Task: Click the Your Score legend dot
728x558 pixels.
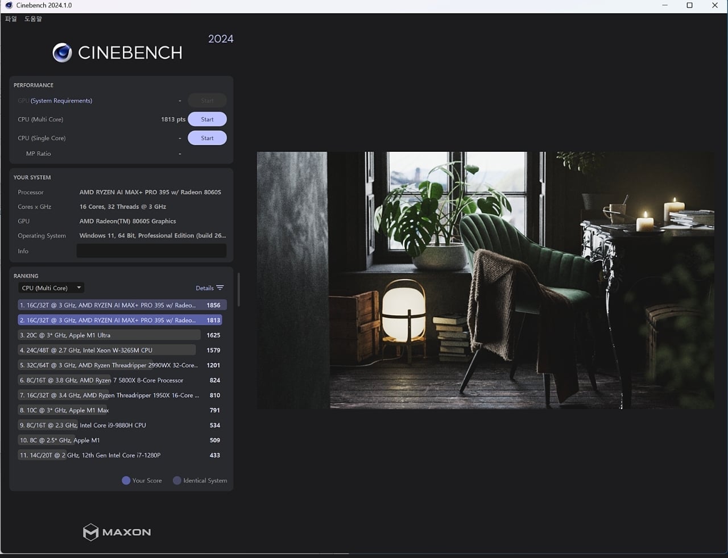Action: 126,481
